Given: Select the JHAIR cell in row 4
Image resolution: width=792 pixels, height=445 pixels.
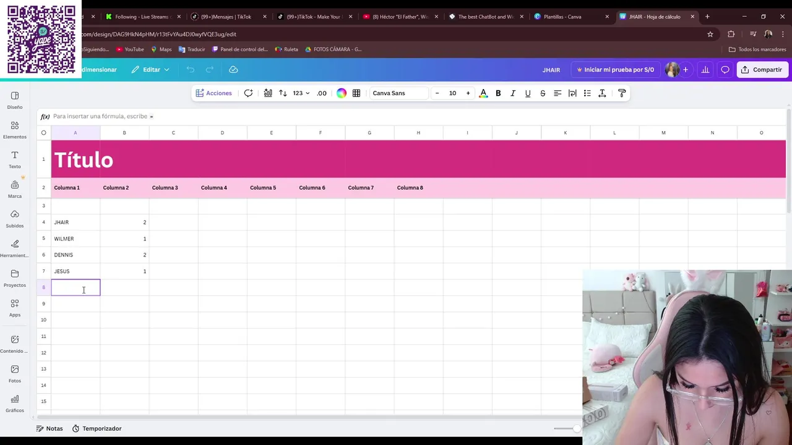Looking at the screenshot, I should click(75, 222).
